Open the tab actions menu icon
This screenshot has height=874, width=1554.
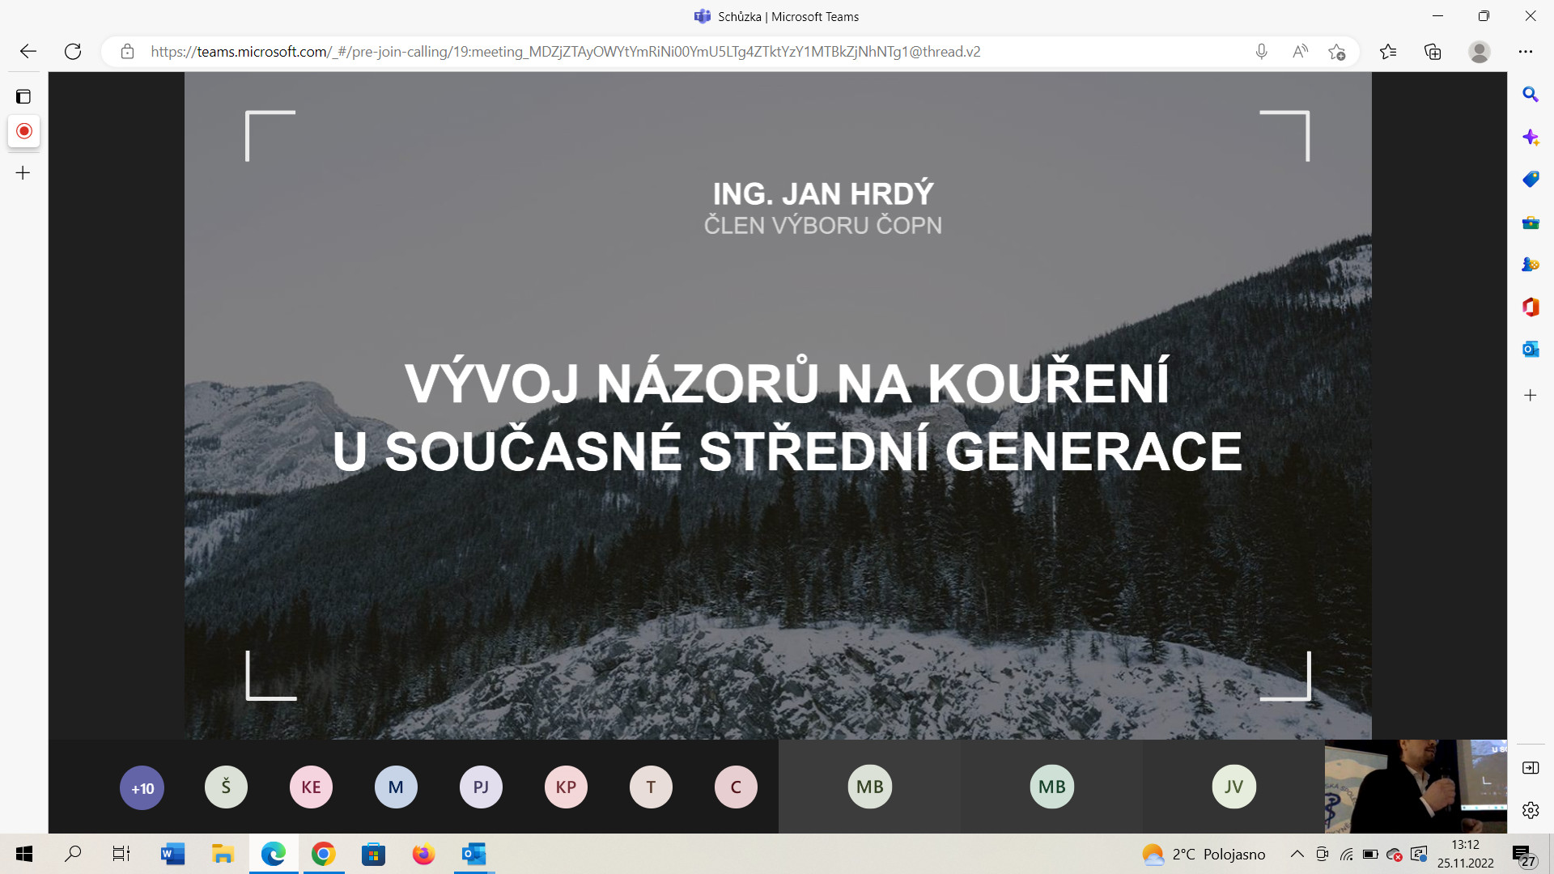(23, 97)
